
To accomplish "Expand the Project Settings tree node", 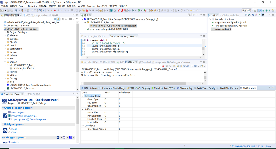I will 5,32.
